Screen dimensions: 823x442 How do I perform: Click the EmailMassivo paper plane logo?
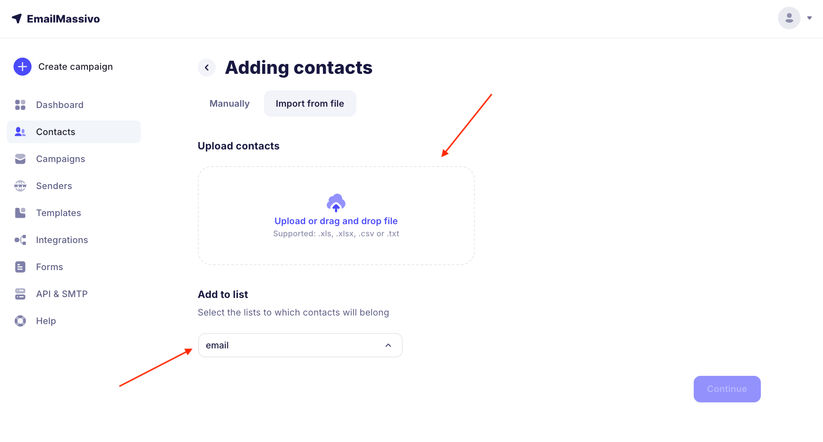point(17,18)
